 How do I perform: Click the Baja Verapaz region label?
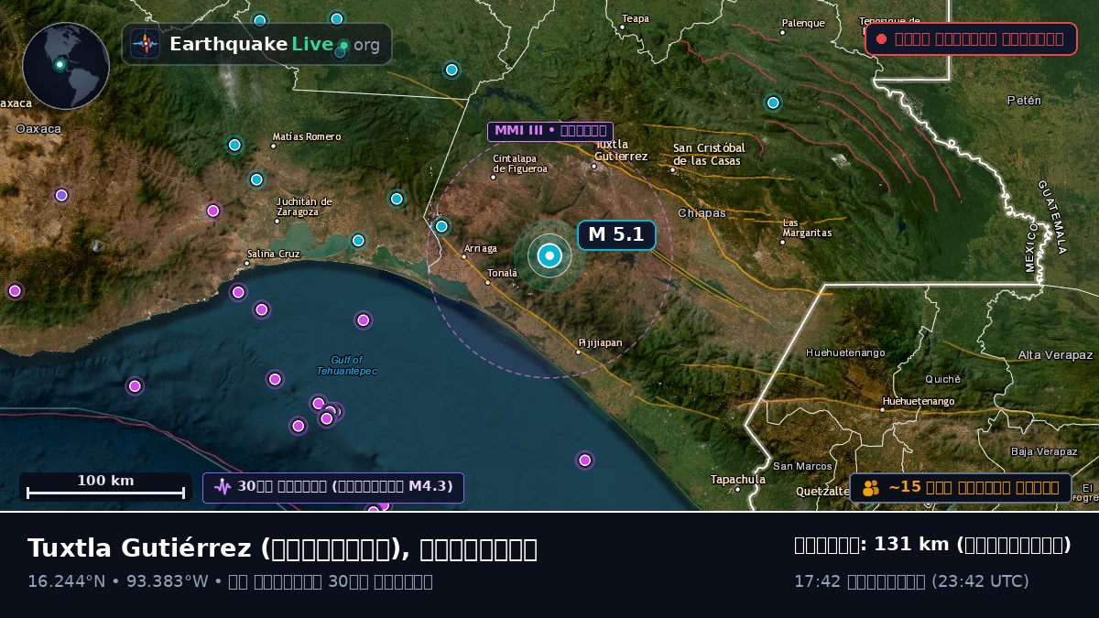pyautogui.click(x=1044, y=451)
